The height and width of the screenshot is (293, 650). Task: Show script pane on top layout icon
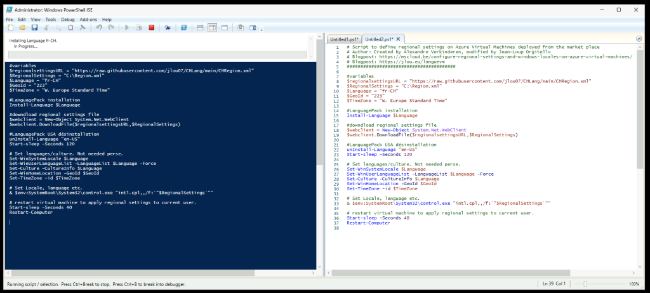coord(200,28)
